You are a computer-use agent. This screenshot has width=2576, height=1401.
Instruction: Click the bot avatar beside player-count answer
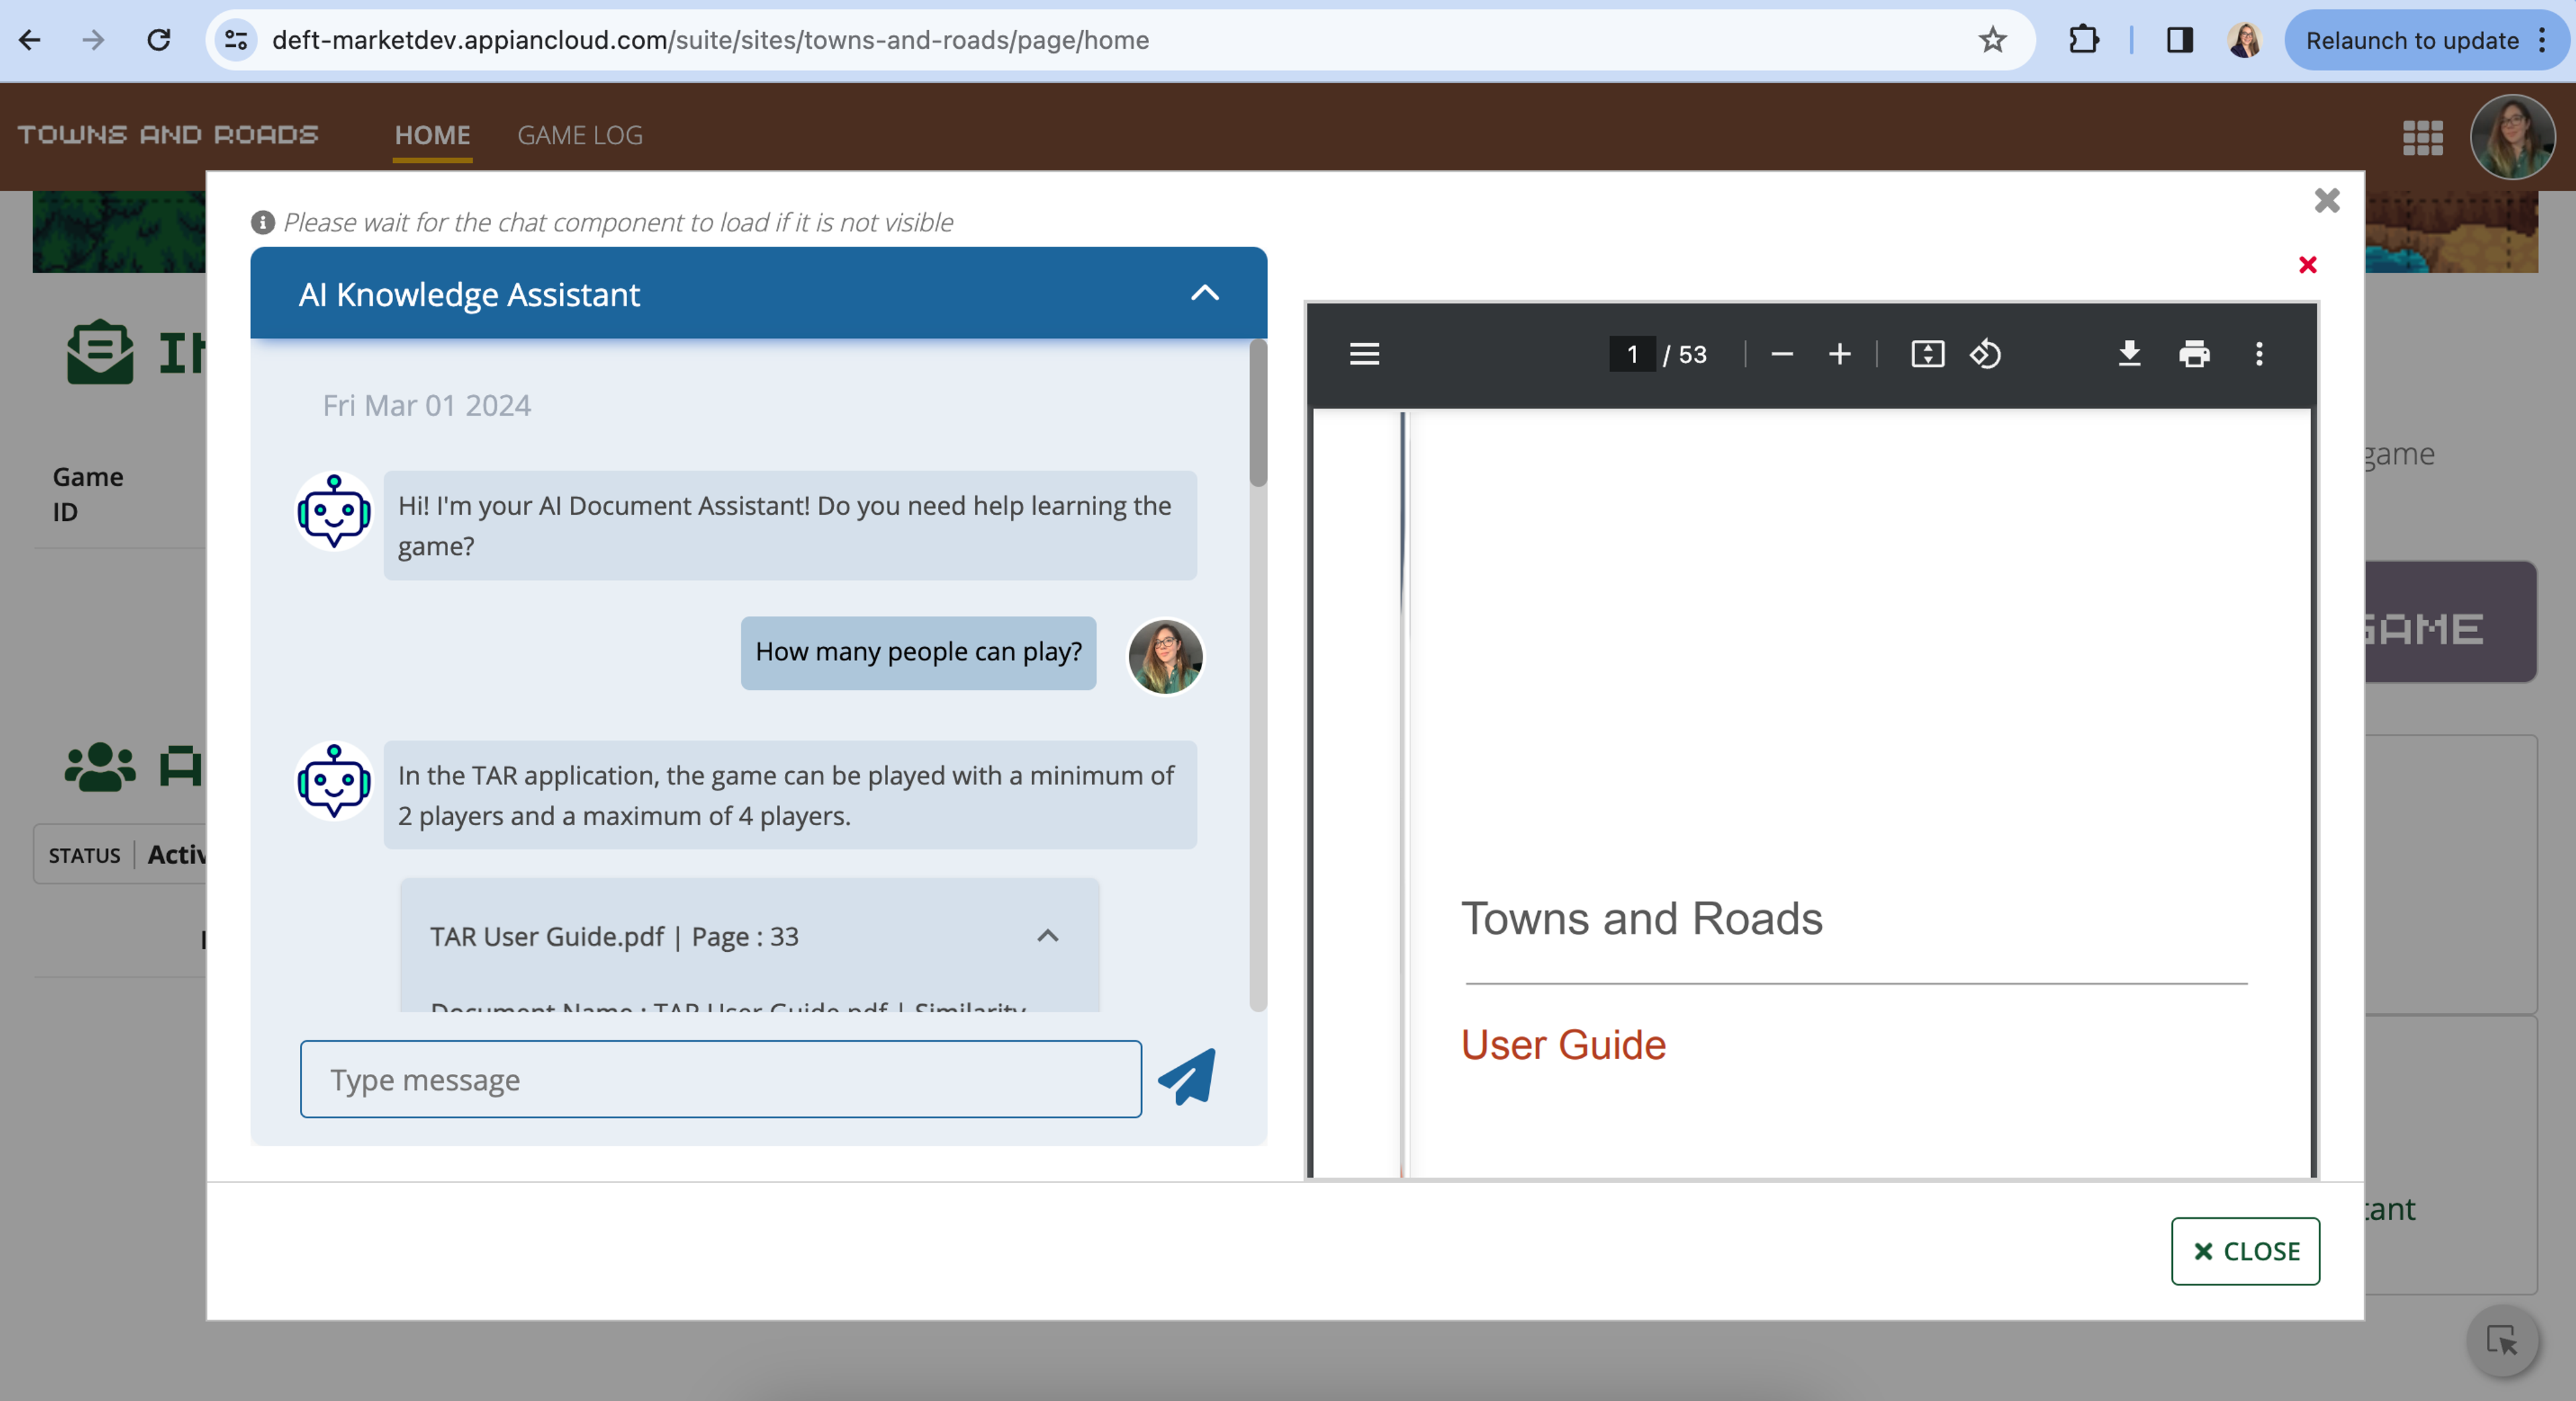[334, 782]
